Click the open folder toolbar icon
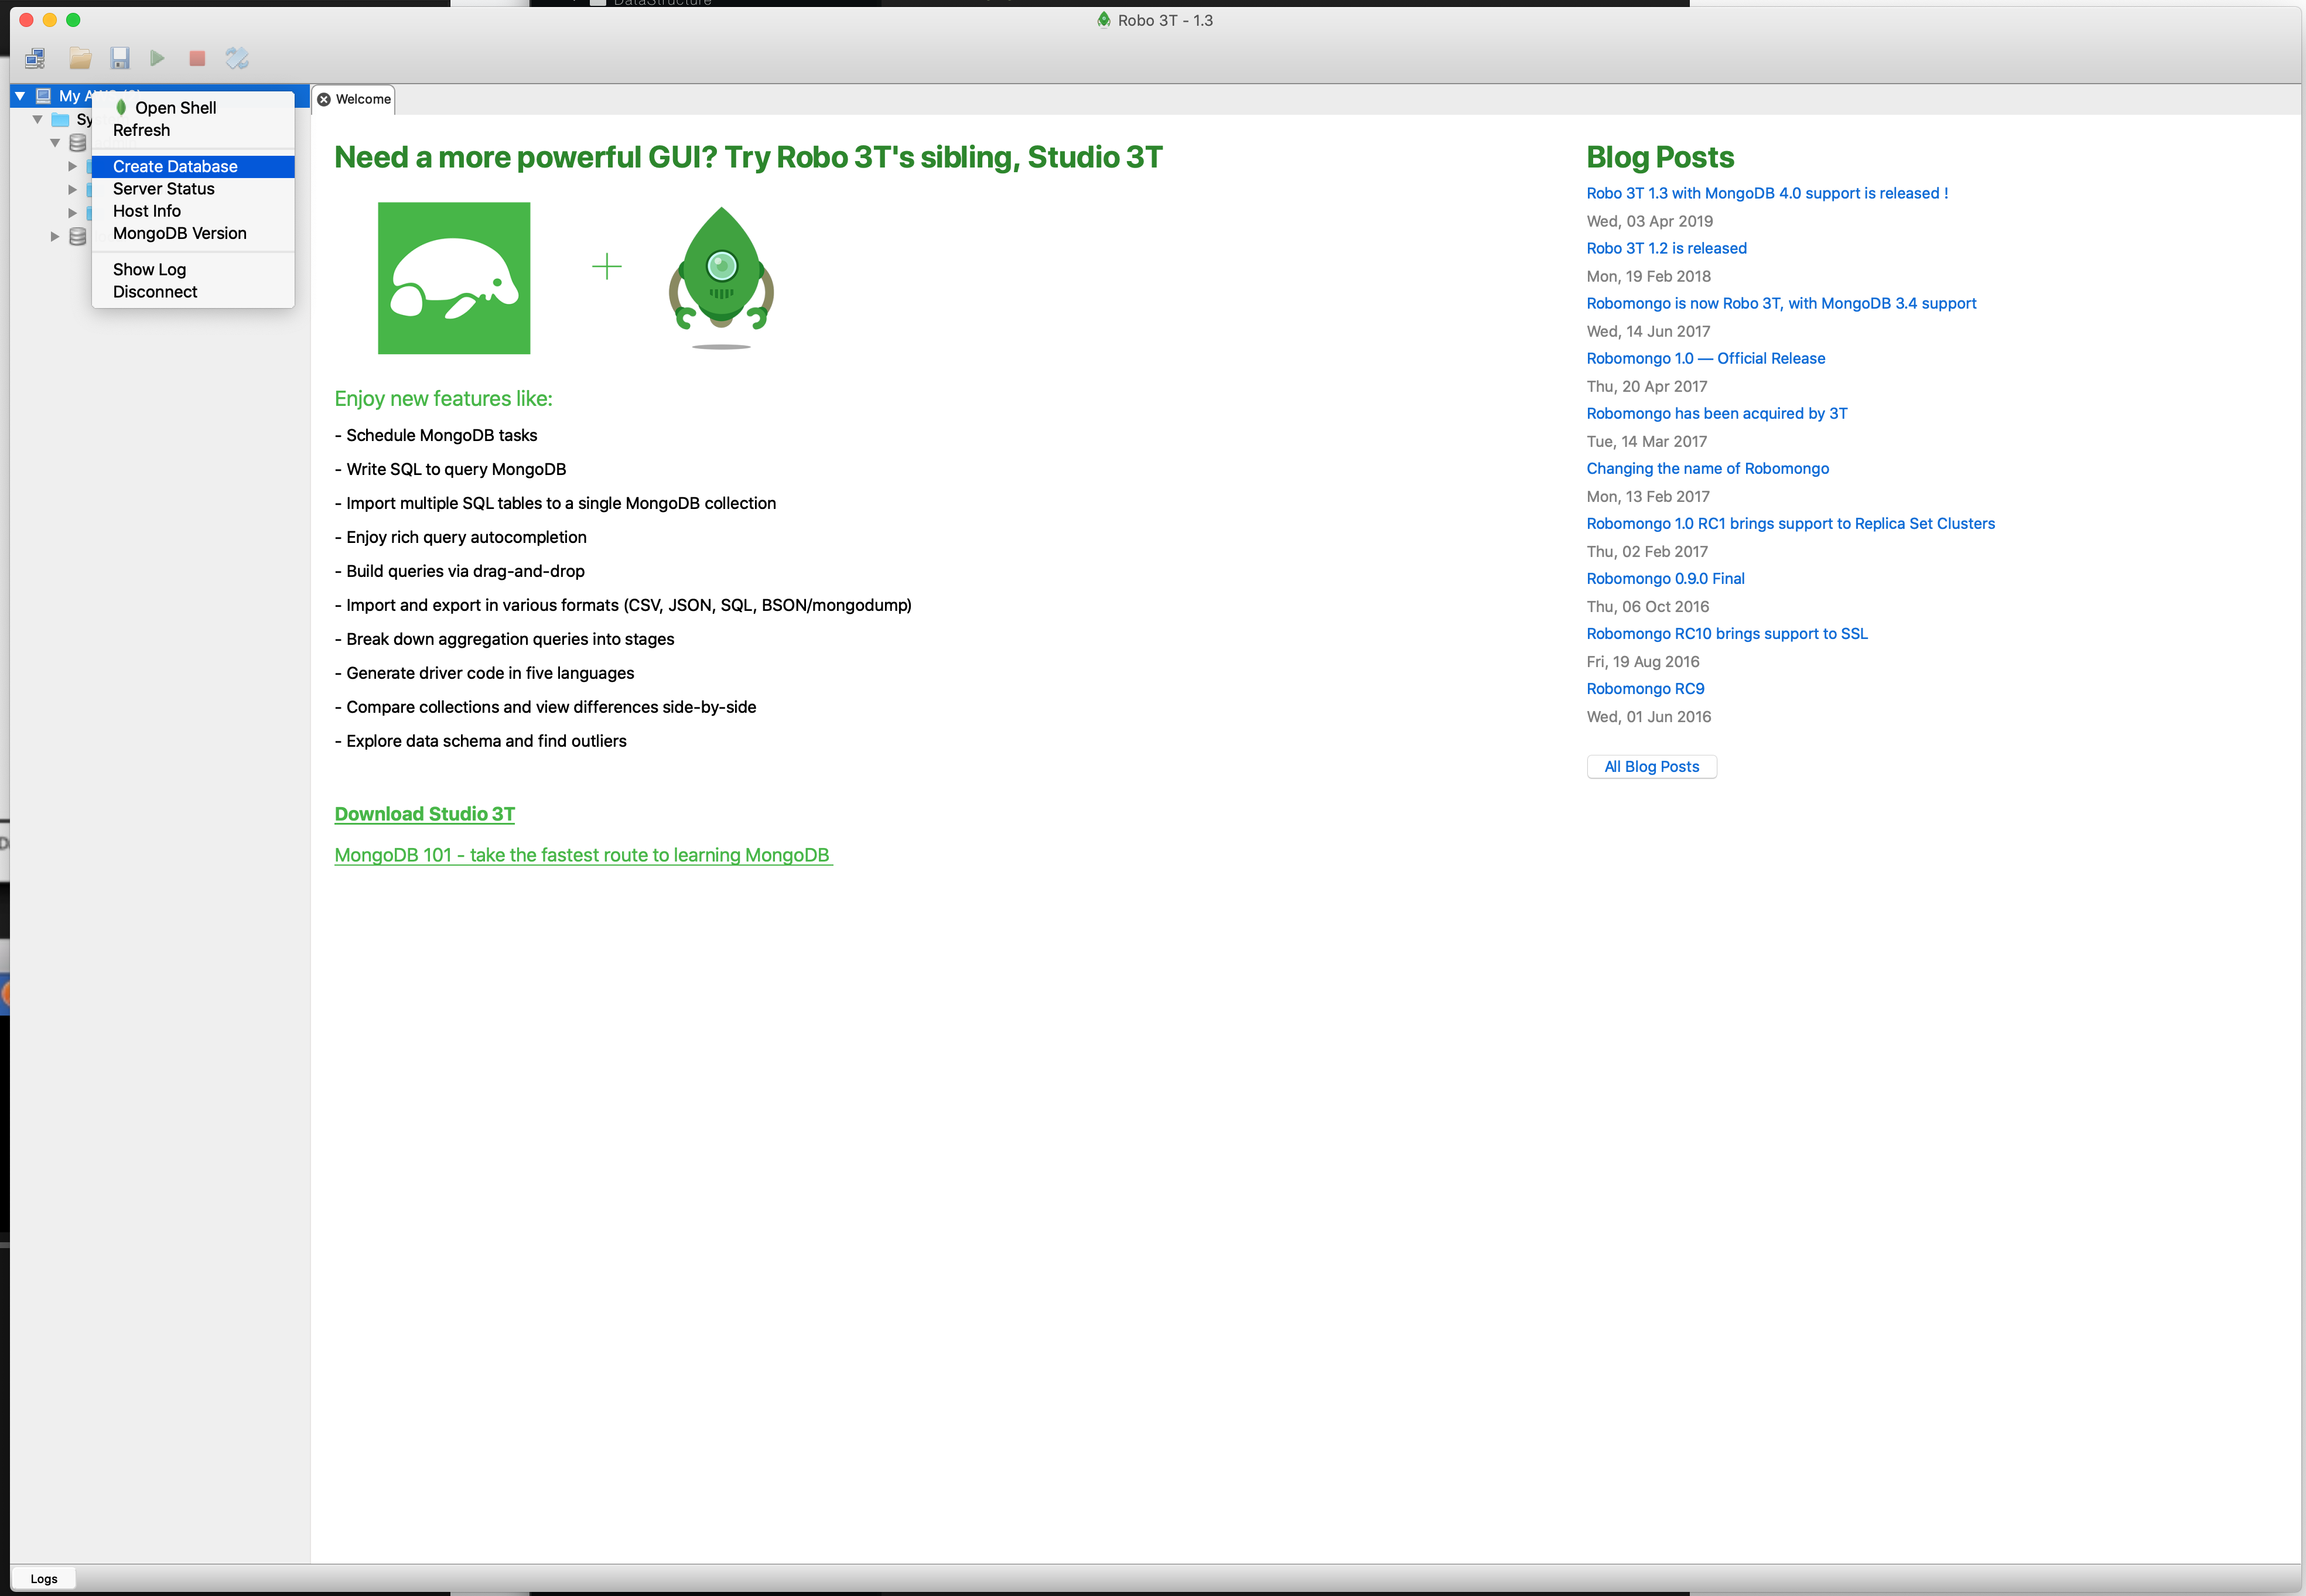 click(80, 58)
